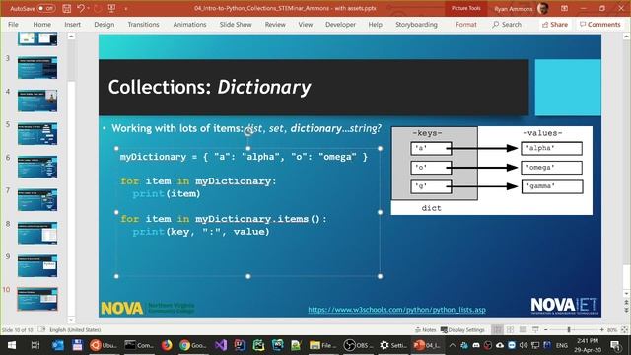631x355 pixels.
Task: Open Ubuntu app on the taskbar
Action: click(104, 345)
